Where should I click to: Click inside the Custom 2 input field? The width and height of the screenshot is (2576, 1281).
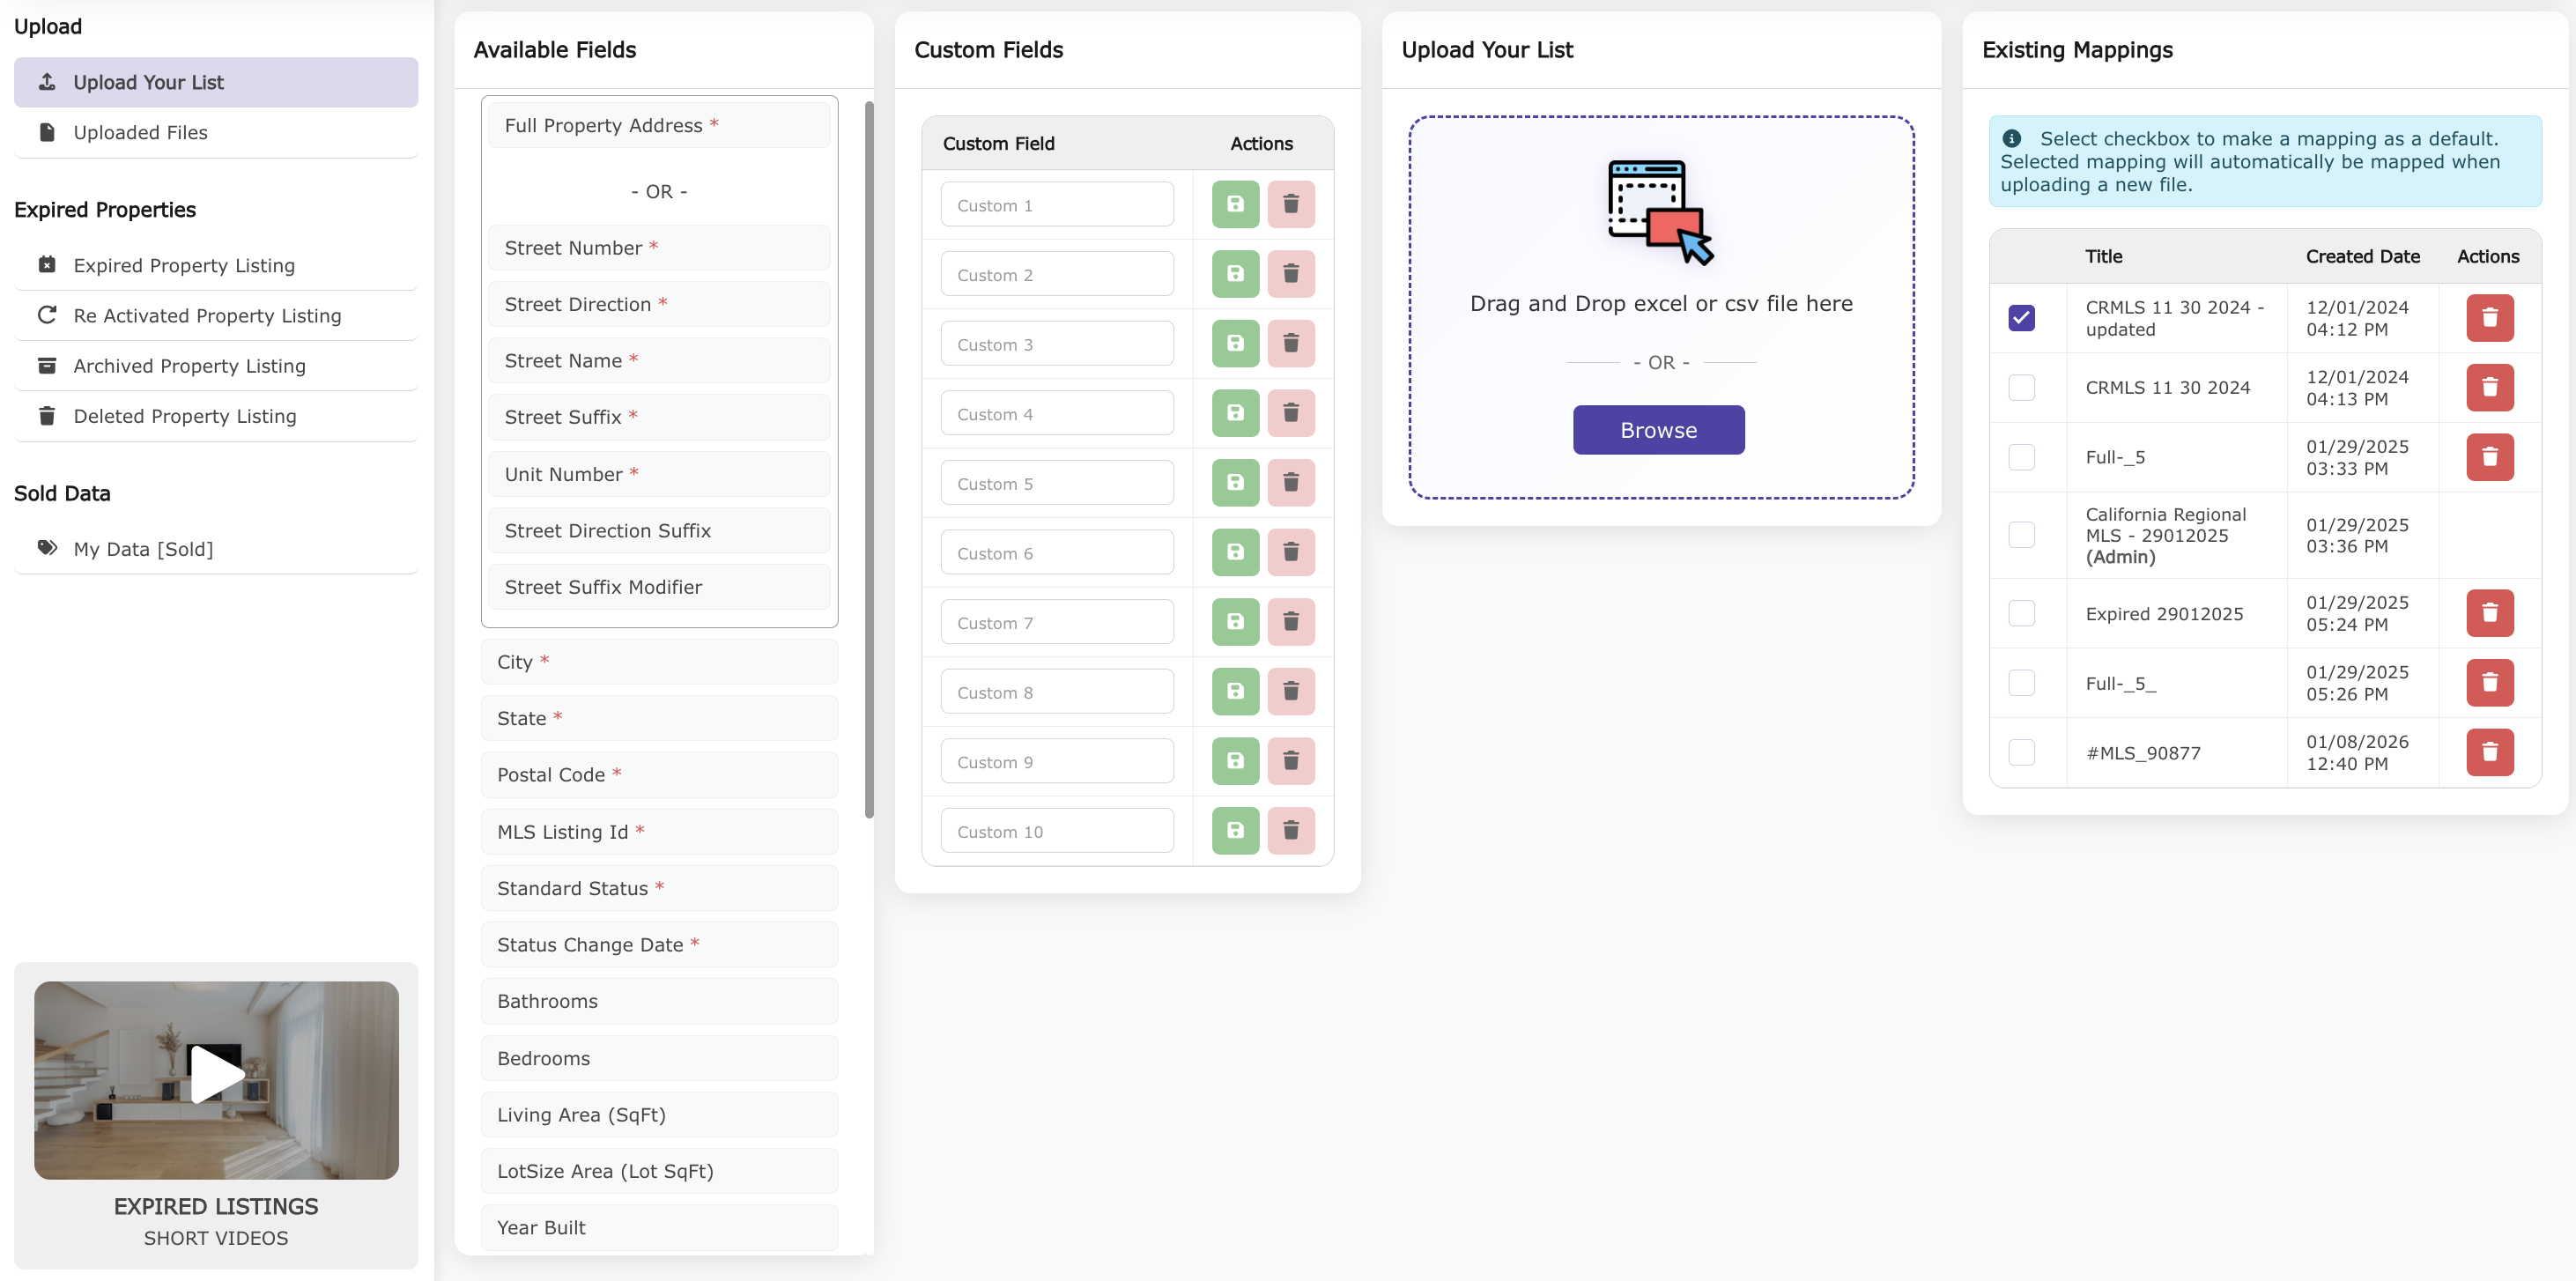click(x=1057, y=273)
